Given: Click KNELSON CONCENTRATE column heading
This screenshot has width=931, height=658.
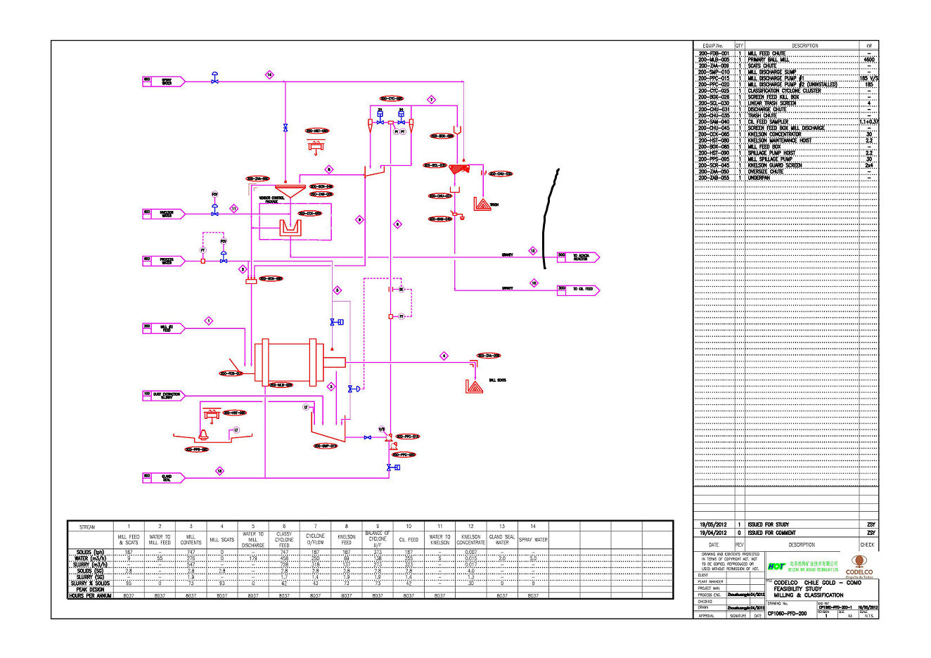Looking at the screenshot, I should pyautogui.click(x=470, y=539).
